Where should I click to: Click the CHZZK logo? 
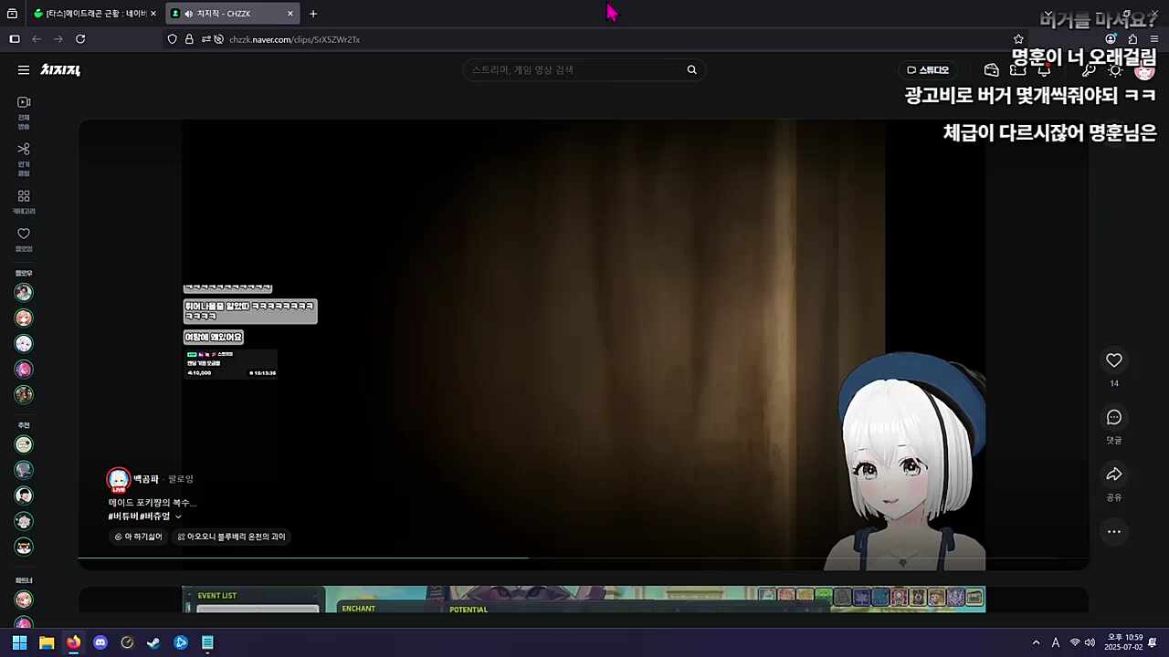[60, 70]
